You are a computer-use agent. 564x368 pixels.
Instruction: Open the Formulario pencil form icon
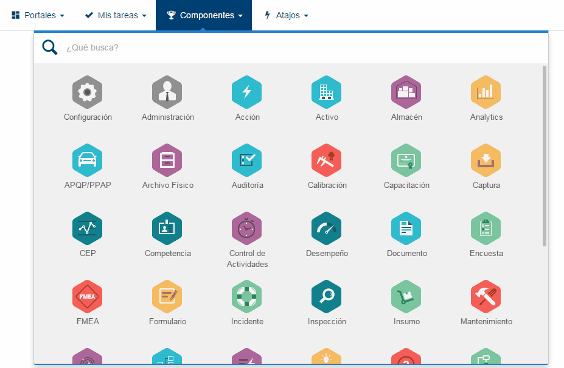tap(167, 297)
